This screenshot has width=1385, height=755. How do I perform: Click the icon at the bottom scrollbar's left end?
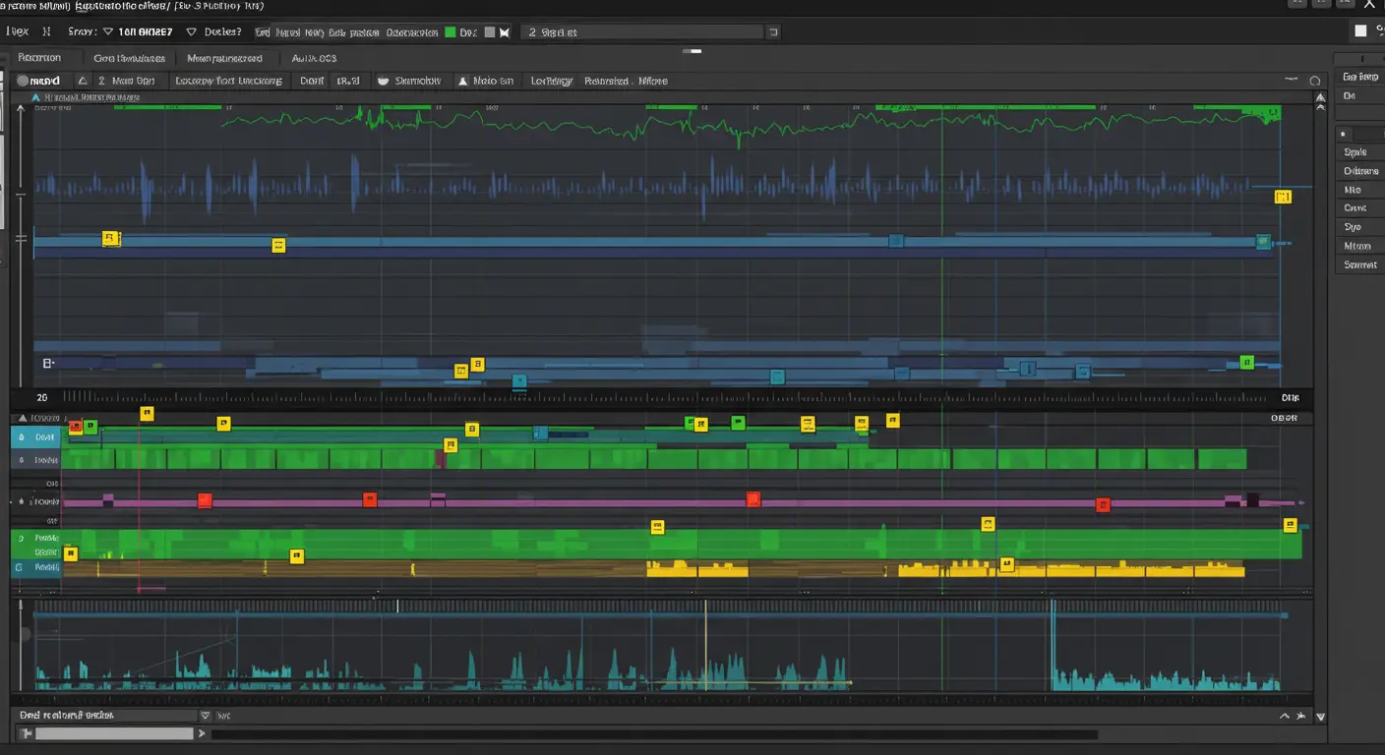point(27,733)
